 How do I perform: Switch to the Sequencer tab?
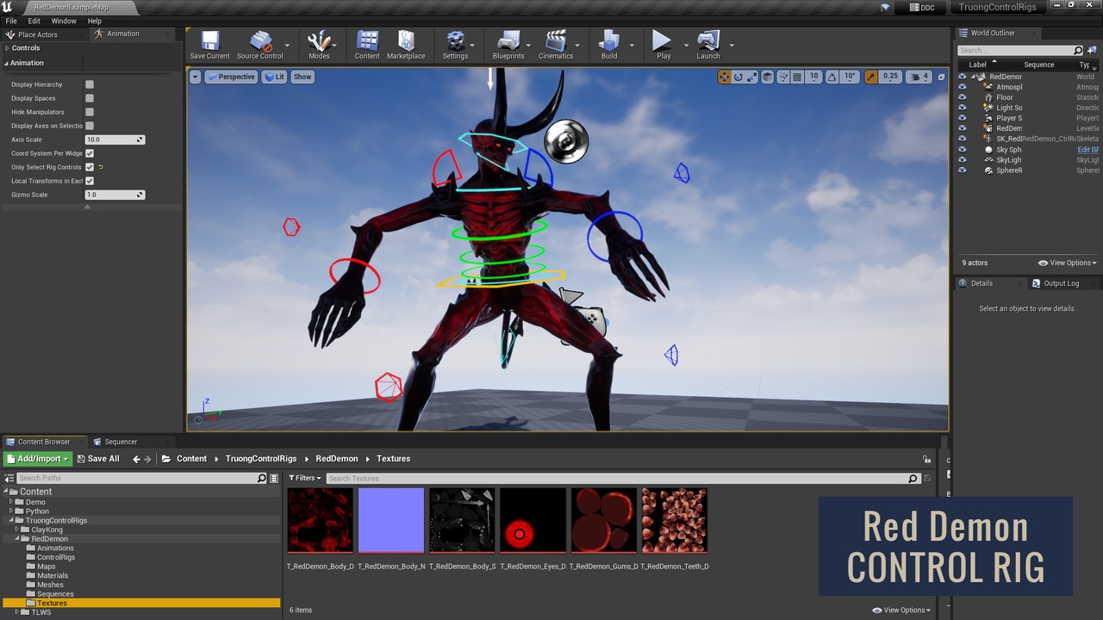(121, 442)
